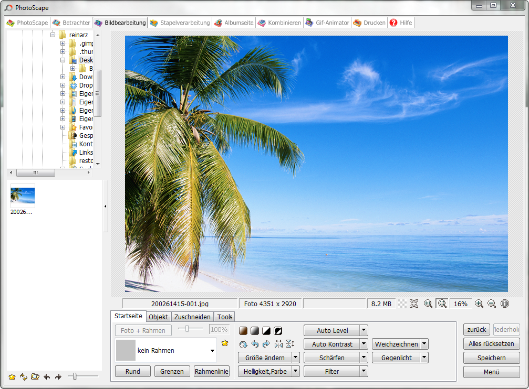Click the zoom in magnifier icon

click(x=479, y=304)
